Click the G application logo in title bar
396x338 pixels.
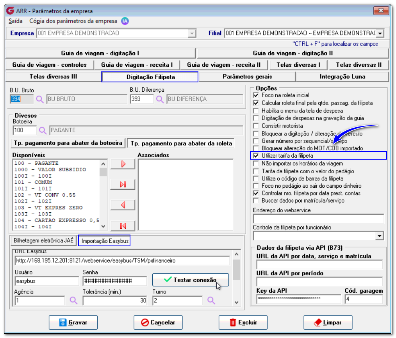(11, 11)
